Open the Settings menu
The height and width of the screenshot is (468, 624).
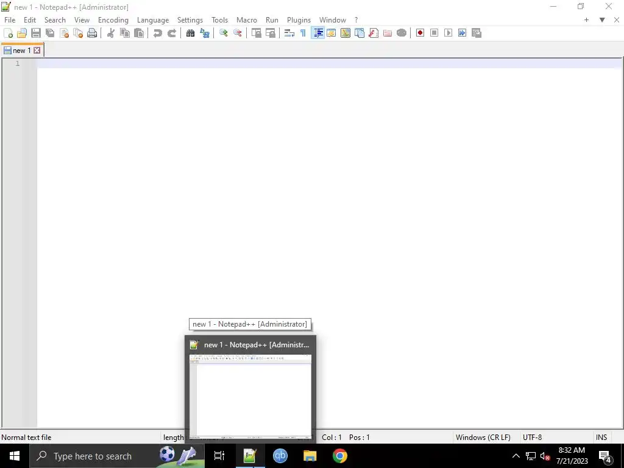pyautogui.click(x=190, y=20)
